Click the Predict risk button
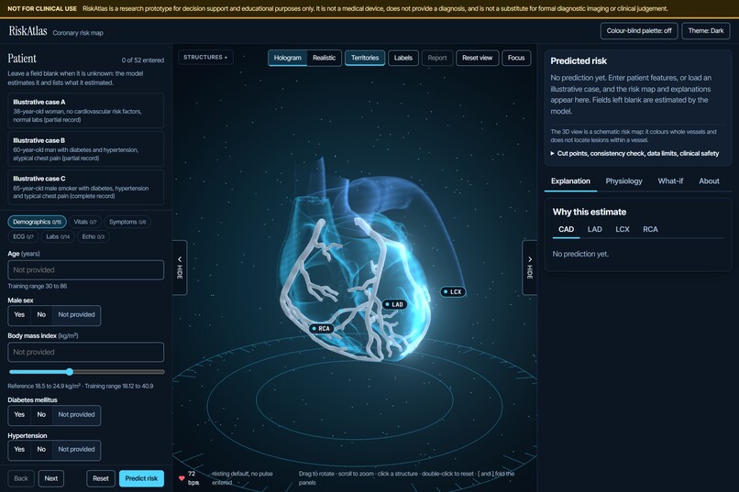This screenshot has width=739, height=492. (141, 478)
